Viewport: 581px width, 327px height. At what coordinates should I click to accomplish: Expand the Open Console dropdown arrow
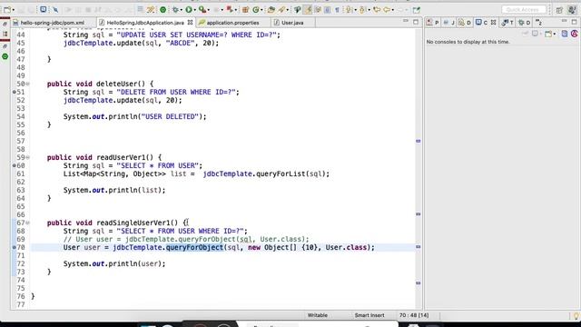pyautogui.click(x=555, y=35)
